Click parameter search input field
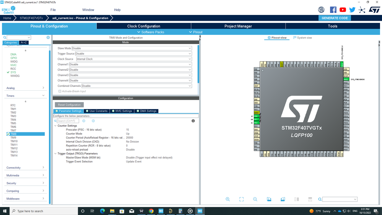 coord(68,121)
